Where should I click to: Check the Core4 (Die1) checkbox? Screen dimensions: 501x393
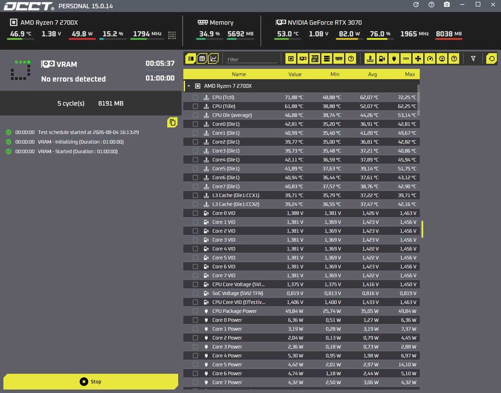click(195, 159)
